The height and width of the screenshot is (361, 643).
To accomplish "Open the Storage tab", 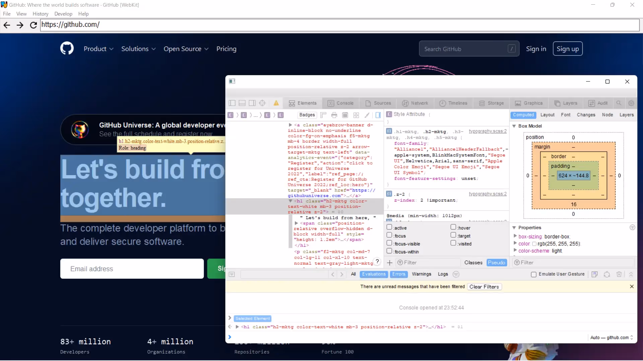I will (491, 103).
